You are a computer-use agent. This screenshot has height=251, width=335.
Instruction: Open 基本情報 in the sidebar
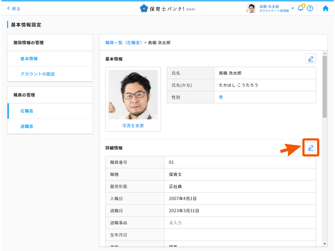29,59
